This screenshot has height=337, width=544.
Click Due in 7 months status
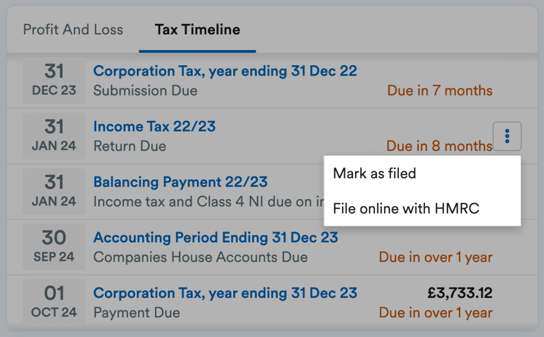click(x=440, y=90)
